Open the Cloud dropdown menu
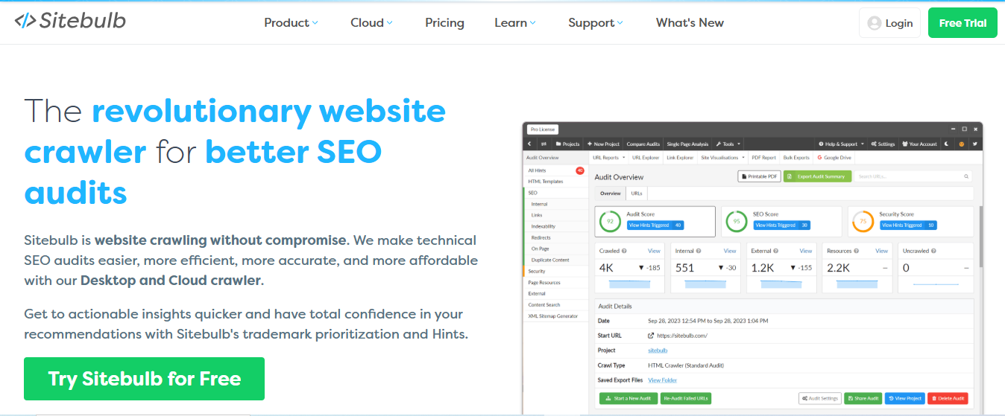The height and width of the screenshot is (416, 1005). [x=371, y=22]
